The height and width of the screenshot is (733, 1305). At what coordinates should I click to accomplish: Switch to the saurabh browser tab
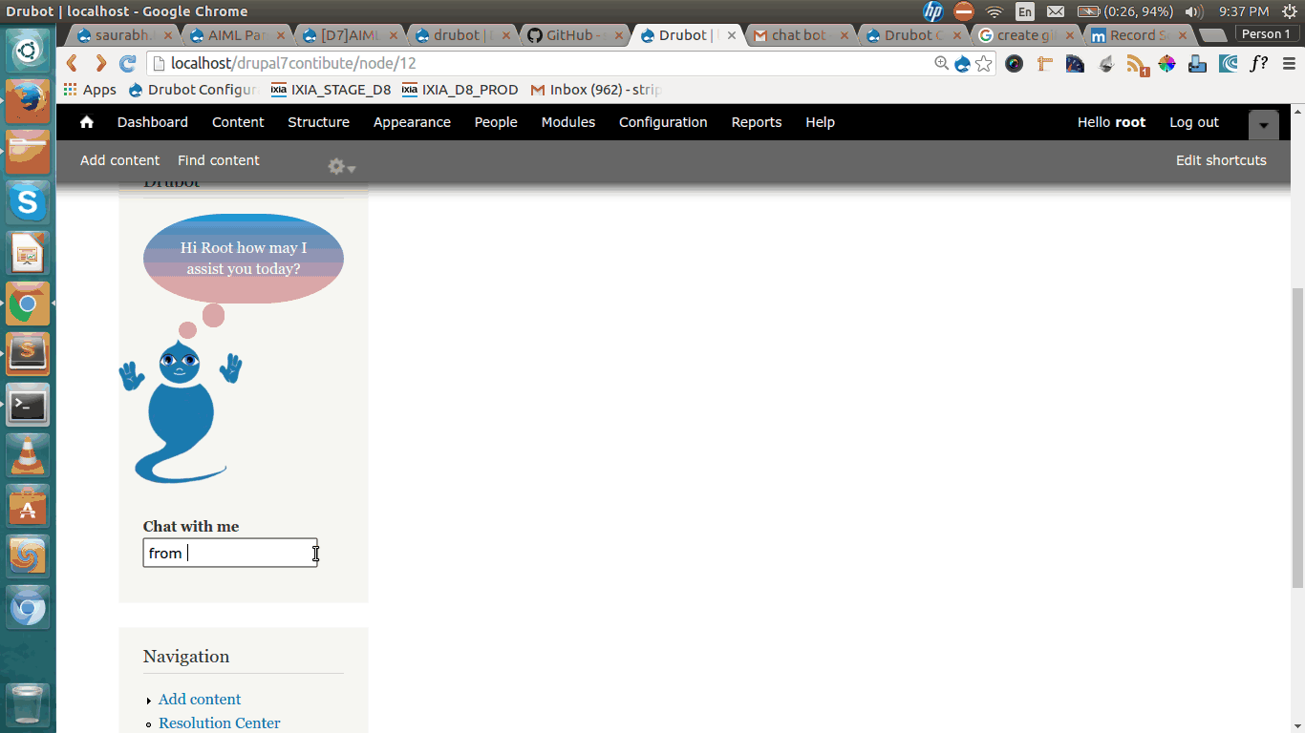click(124, 35)
